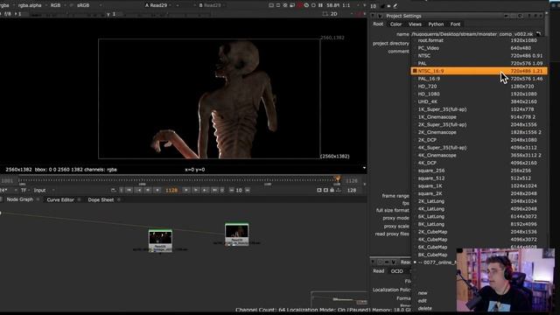Switch to the Curve Editor tab

pyautogui.click(x=60, y=199)
